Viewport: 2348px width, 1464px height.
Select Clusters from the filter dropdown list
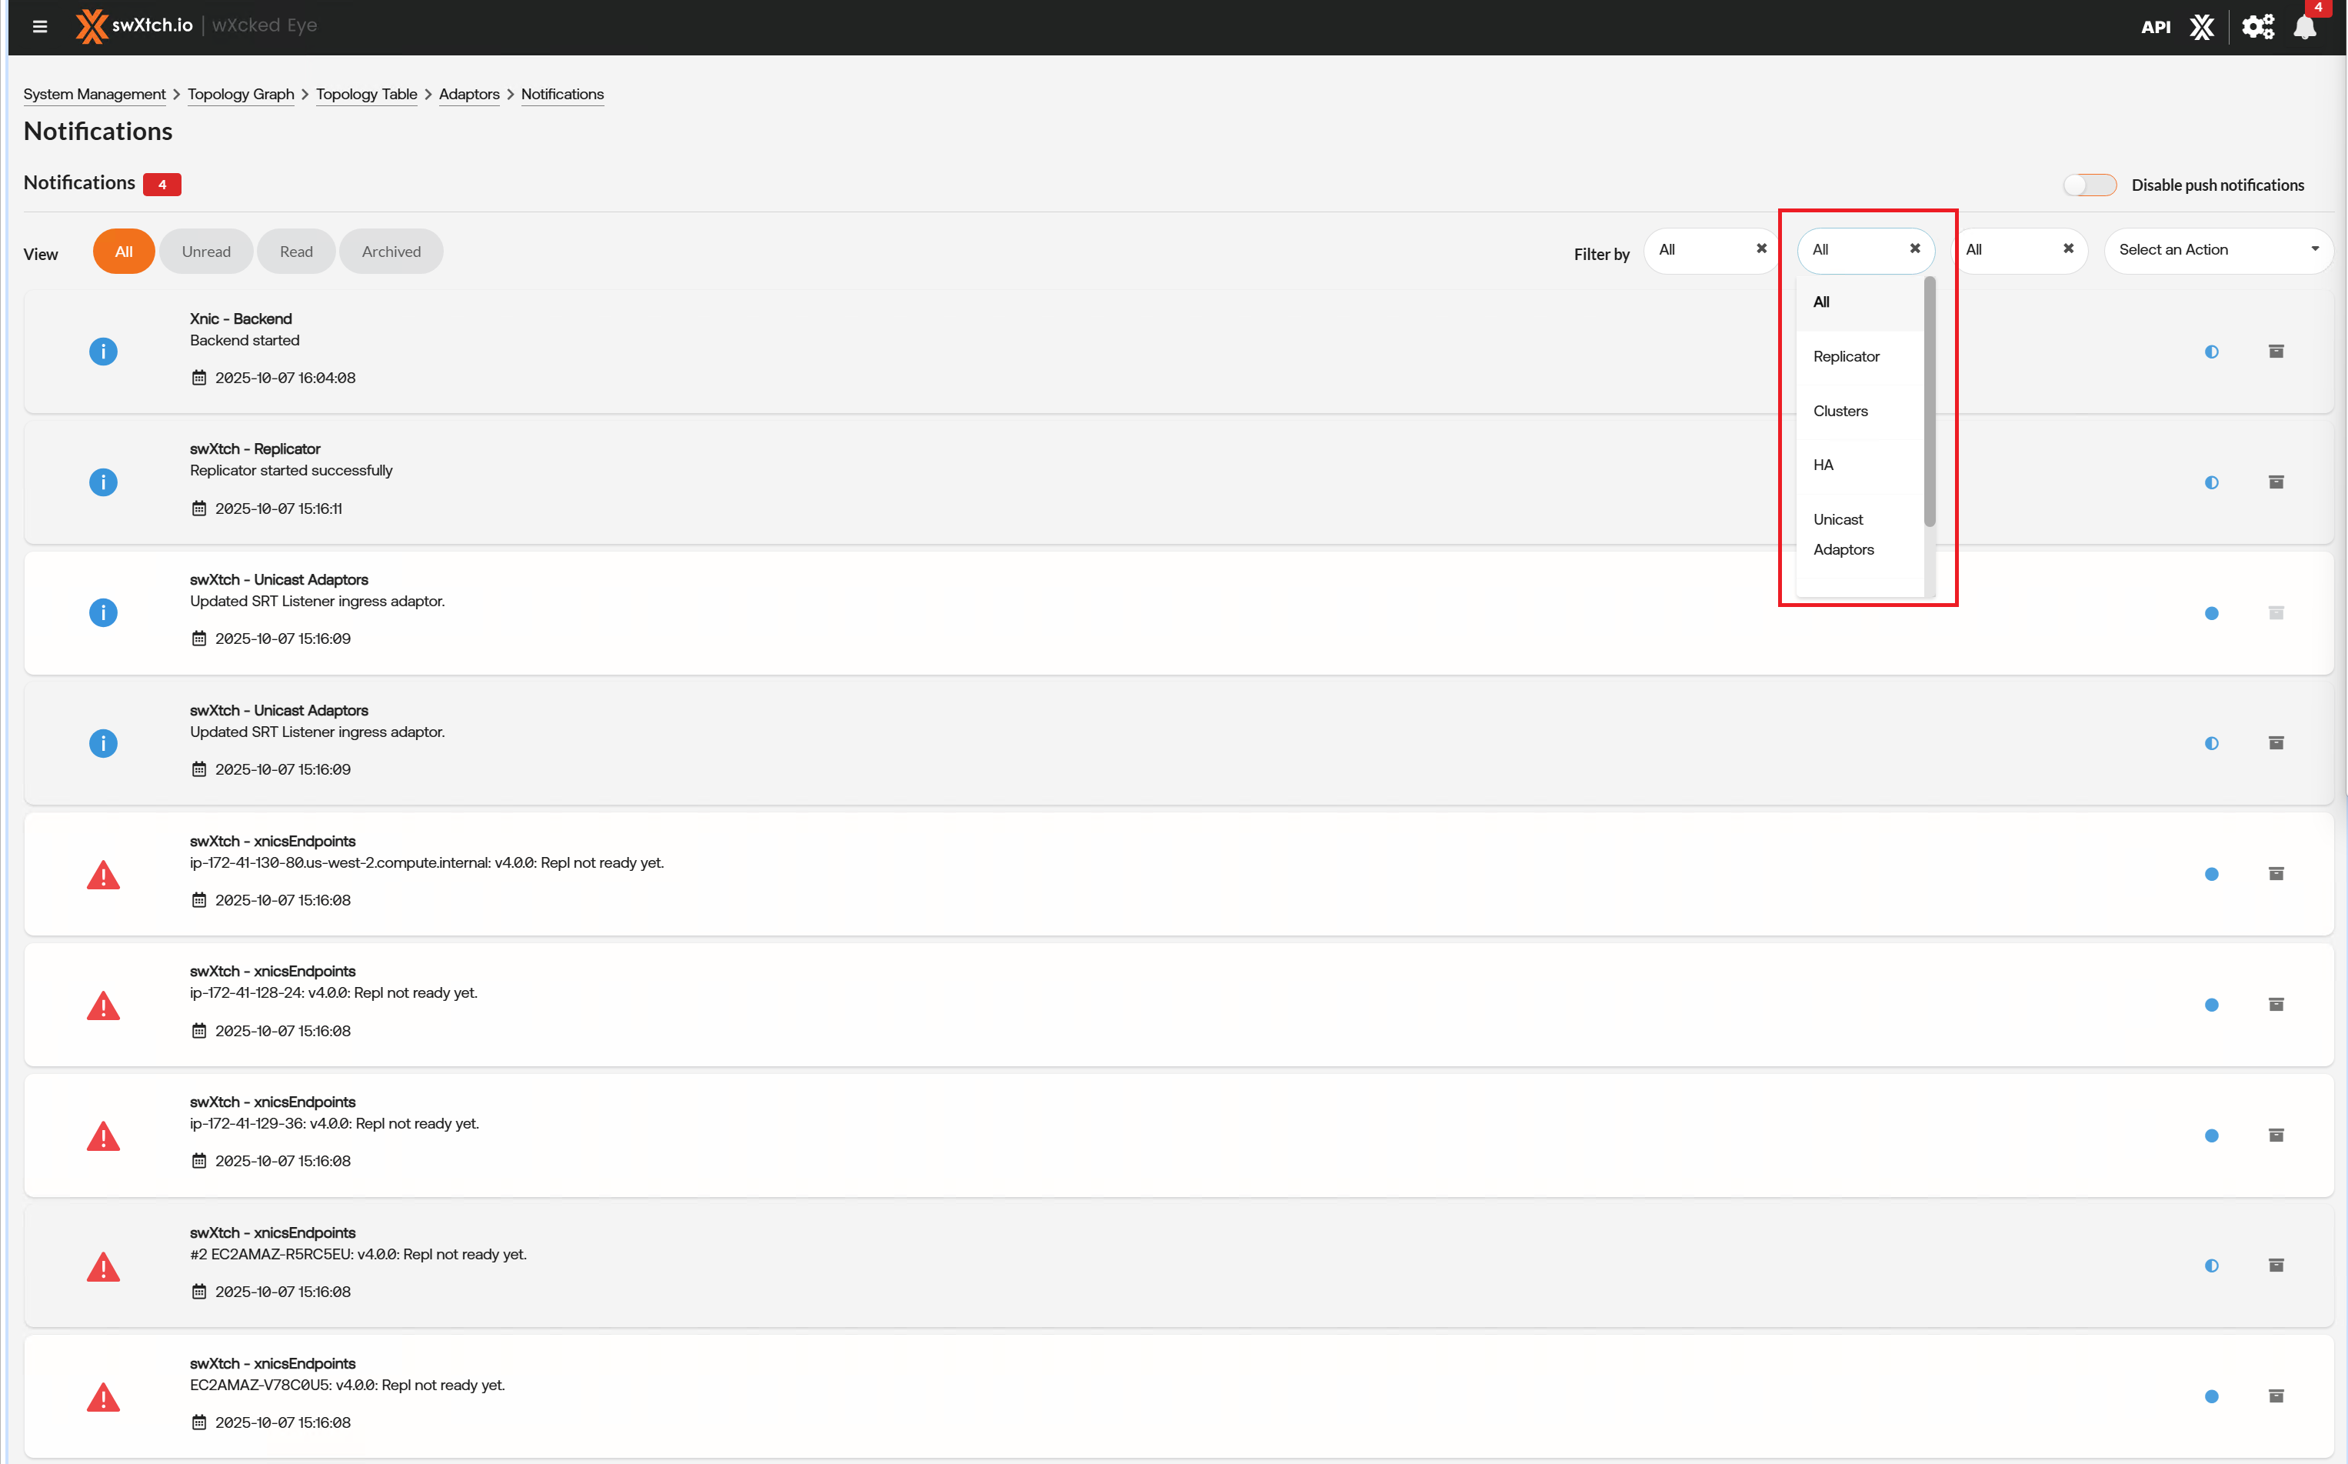pyautogui.click(x=1840, y=411)
